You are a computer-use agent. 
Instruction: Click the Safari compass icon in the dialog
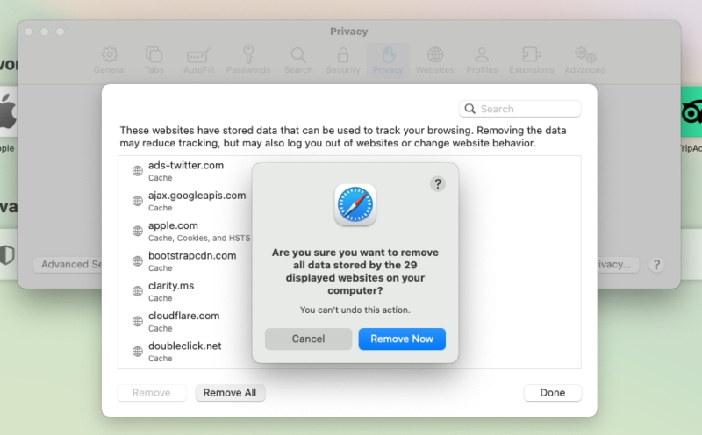[x=355, y=204]
